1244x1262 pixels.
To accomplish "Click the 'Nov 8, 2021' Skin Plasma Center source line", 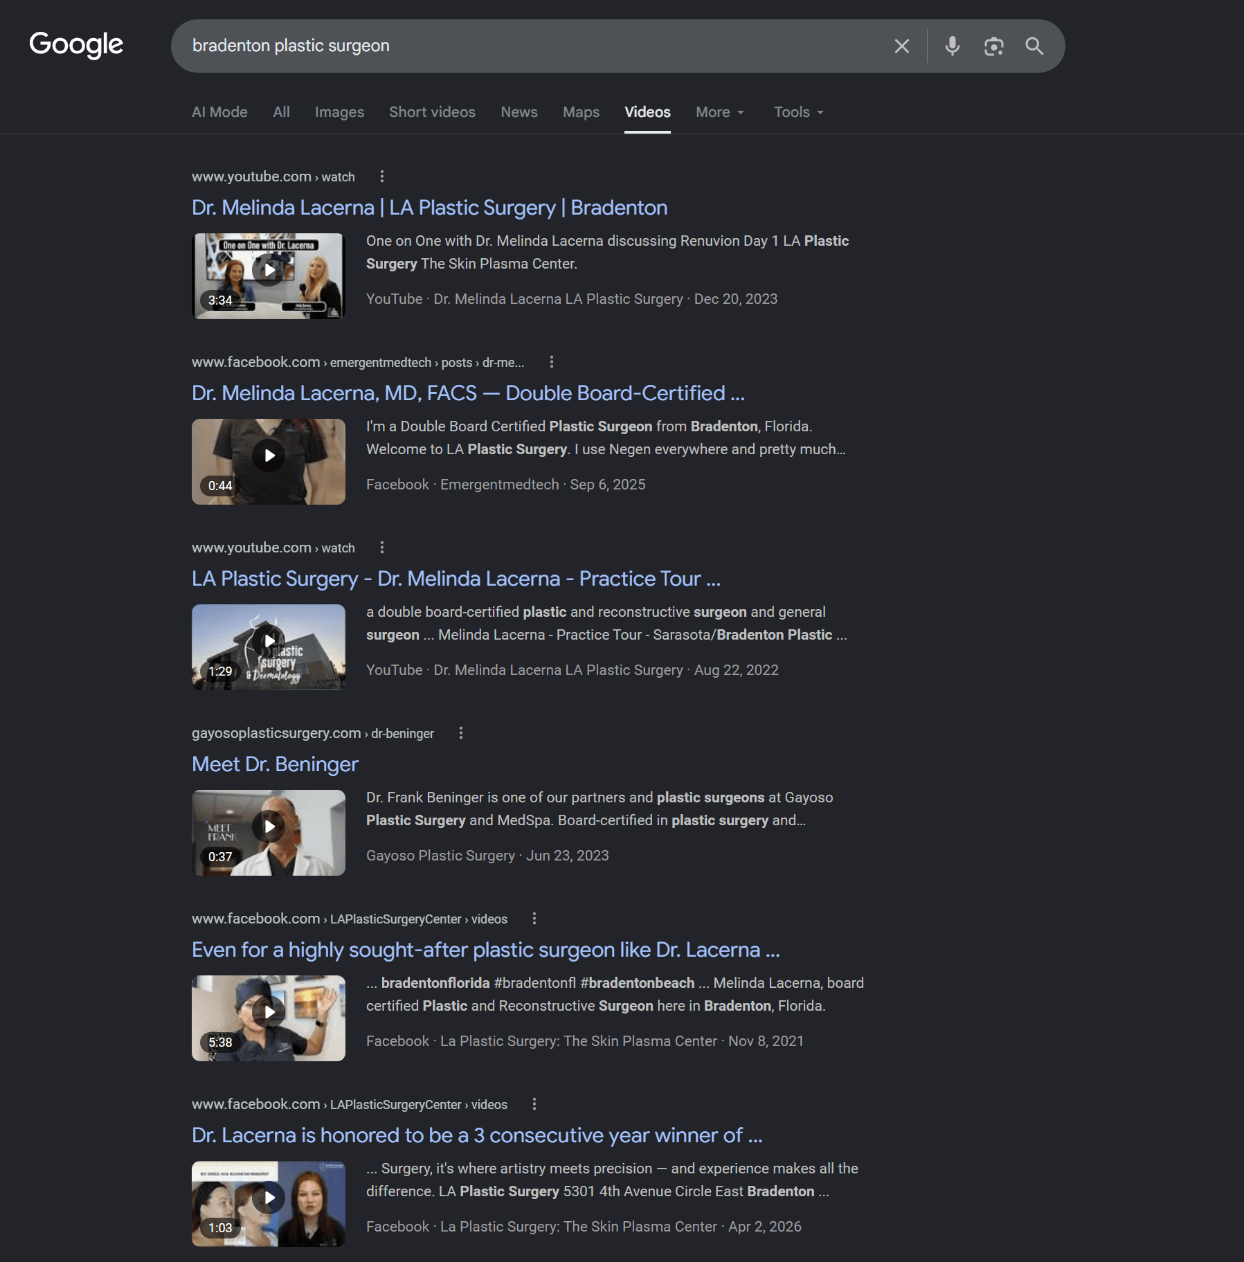I will (585, 1041).
